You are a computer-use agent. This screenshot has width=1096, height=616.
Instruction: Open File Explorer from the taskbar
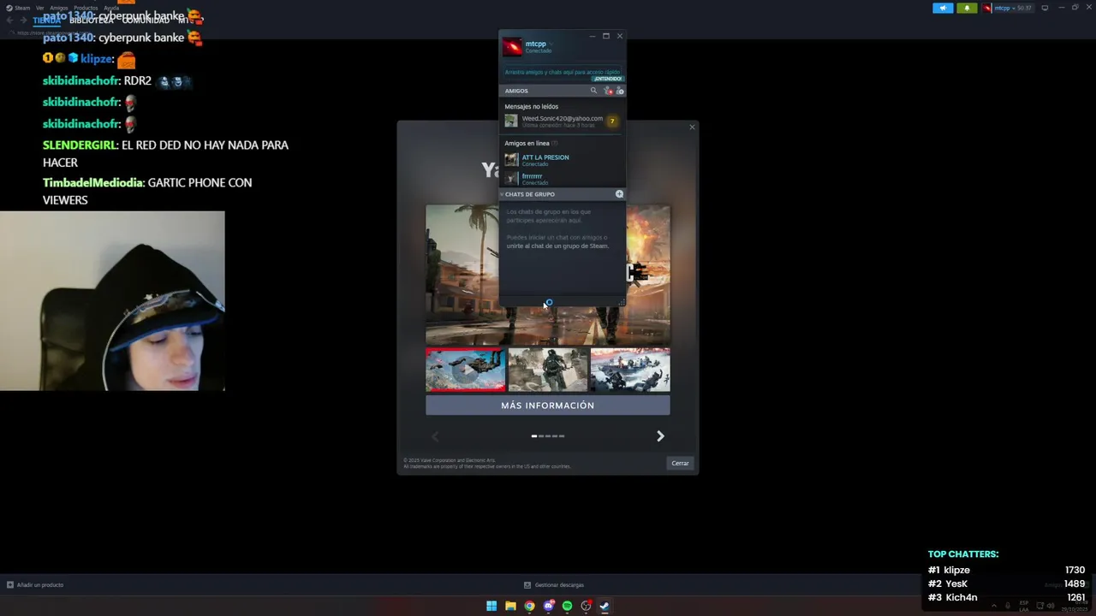click(x=510, y=606)
